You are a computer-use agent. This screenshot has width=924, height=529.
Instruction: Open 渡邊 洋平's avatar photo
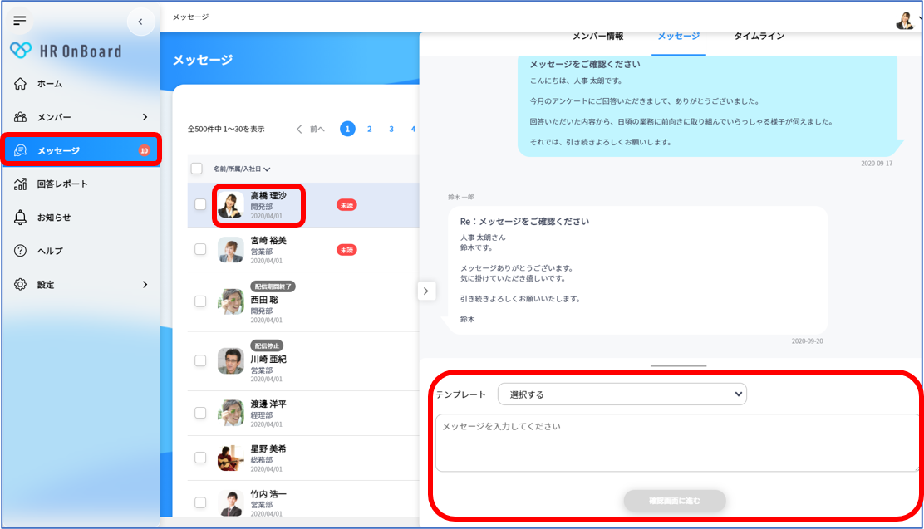tap(230, 413)
